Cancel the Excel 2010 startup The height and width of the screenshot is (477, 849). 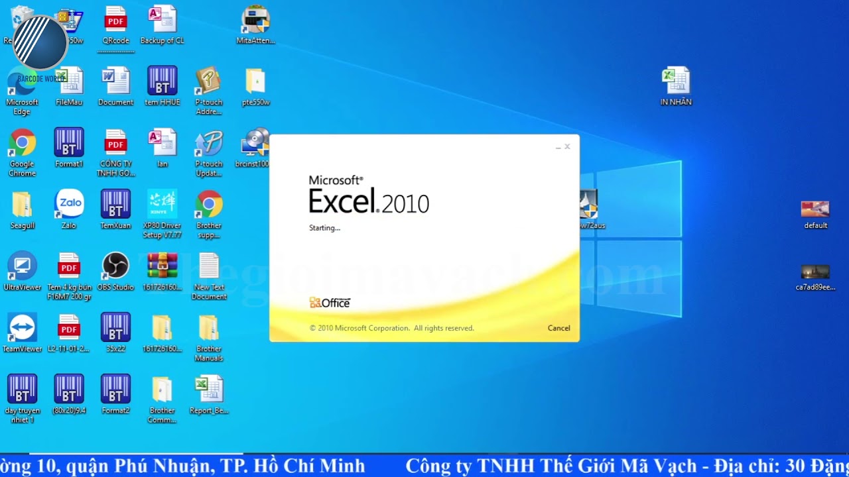coord(558,328)
